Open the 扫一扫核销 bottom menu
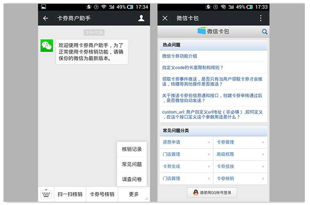The width and height of the screenshot is (310, 205). tap(70, 194)
